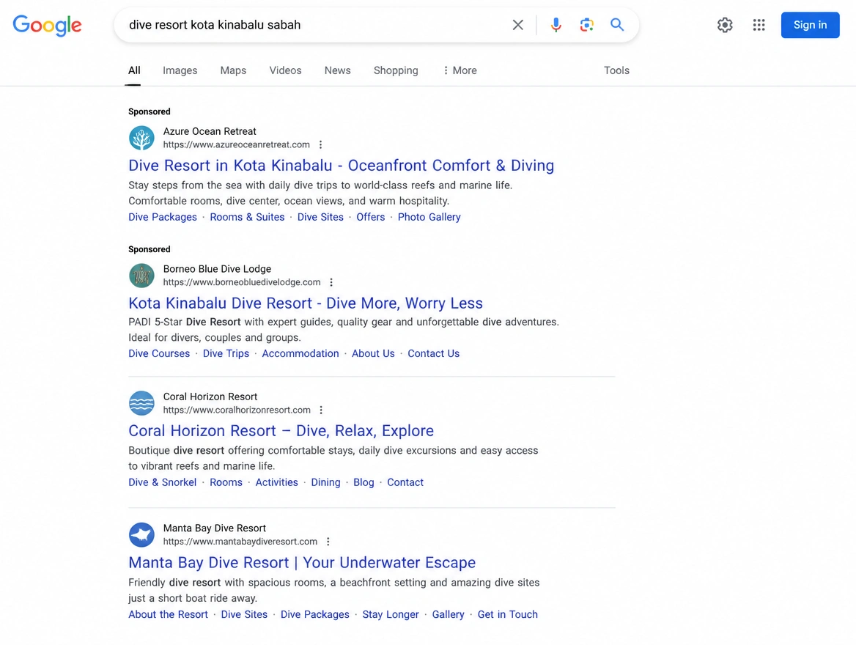Open the Get in Touch sitelink
The image size is (856, 645).
[508, 615]
